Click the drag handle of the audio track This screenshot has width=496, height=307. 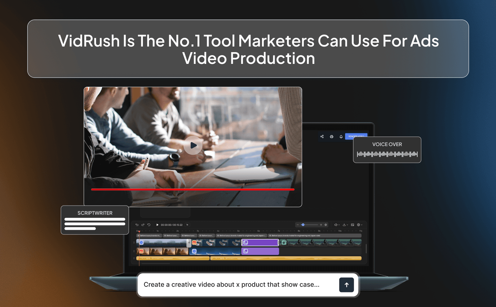coord(134,258)
